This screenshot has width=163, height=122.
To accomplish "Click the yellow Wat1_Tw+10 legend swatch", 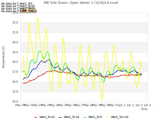I will coord(107,117).
